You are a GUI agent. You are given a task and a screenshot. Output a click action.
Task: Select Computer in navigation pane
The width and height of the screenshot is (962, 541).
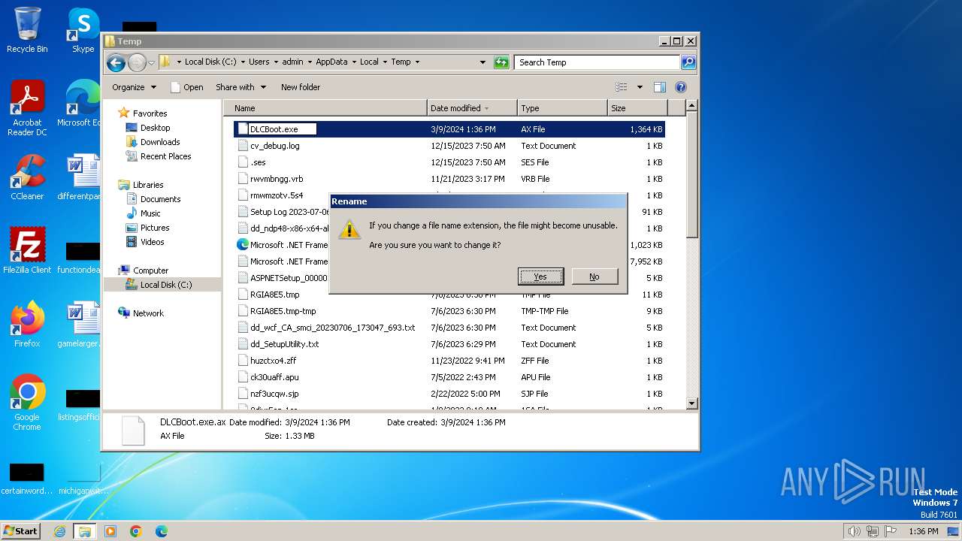[150, 270]
